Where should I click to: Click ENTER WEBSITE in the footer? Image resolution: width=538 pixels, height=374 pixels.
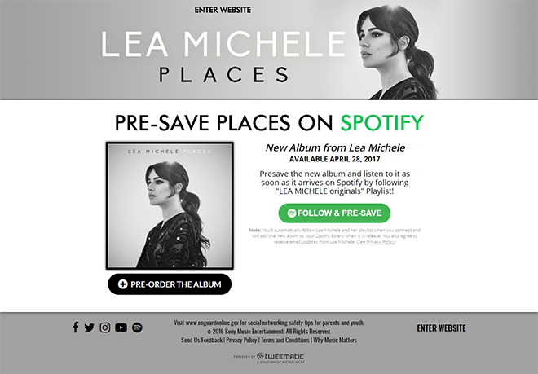point(441,328)
